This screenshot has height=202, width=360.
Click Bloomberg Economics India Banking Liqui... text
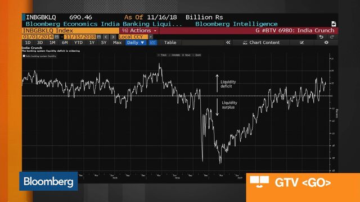(103, 24)
